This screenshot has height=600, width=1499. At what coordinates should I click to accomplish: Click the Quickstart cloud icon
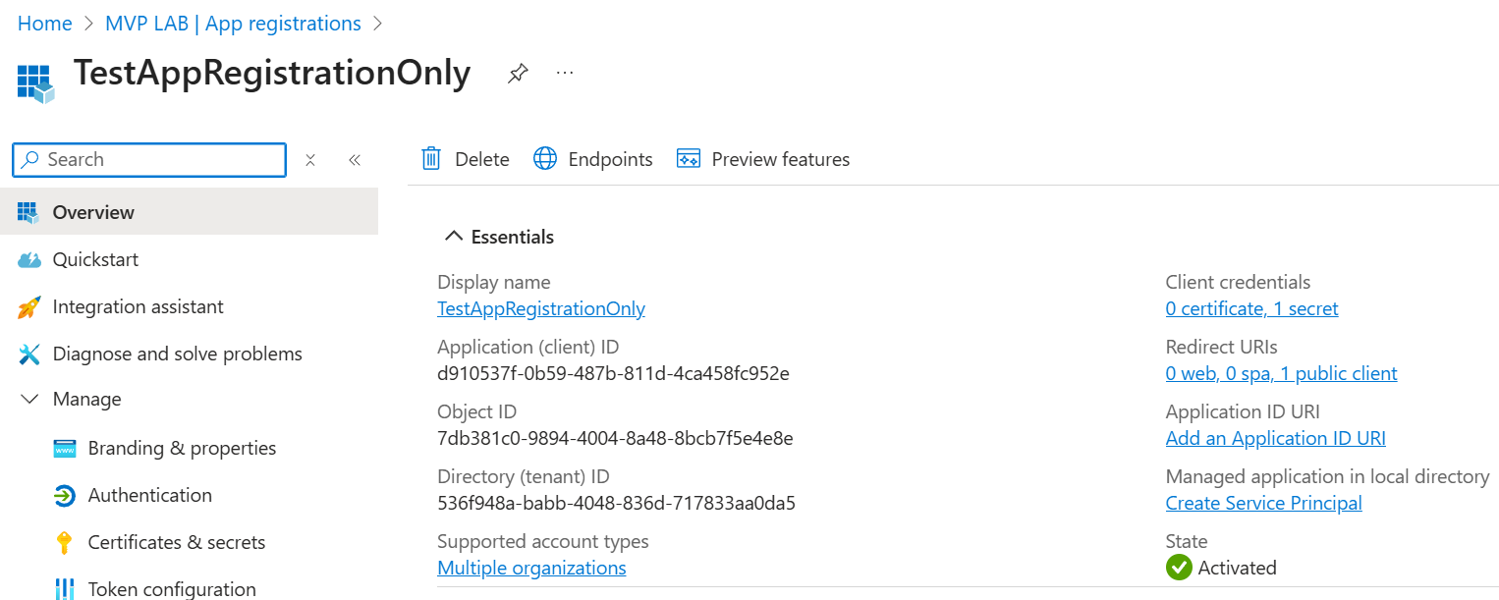pyautogui.click(x=29, y=260)
